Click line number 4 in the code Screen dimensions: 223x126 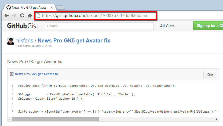point(12,99)
